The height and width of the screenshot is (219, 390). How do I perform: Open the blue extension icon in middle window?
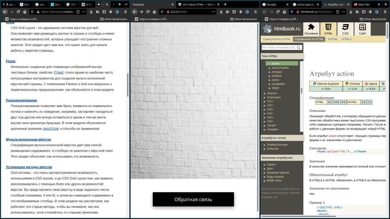tap(247, 12)
